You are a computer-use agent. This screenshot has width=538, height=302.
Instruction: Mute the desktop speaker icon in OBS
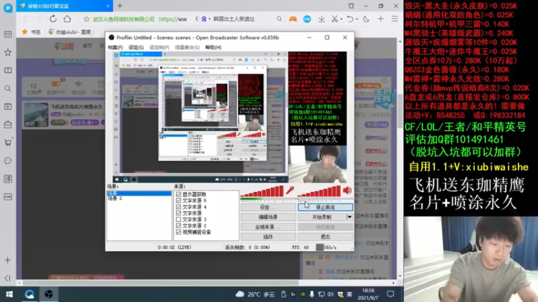[x=347, y=191]
